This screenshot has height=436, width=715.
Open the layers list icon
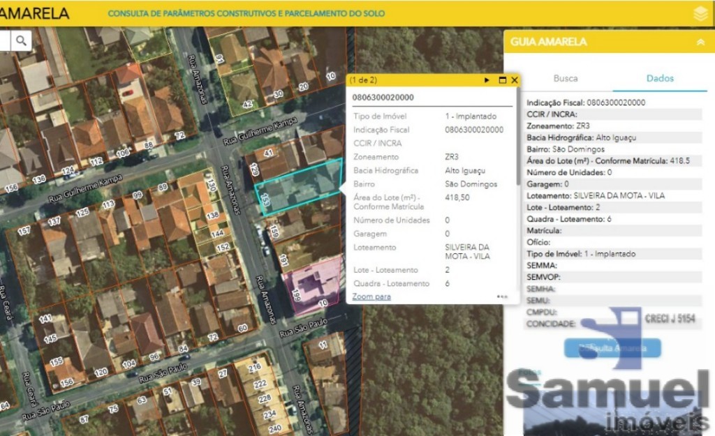(x=700, y=14)
